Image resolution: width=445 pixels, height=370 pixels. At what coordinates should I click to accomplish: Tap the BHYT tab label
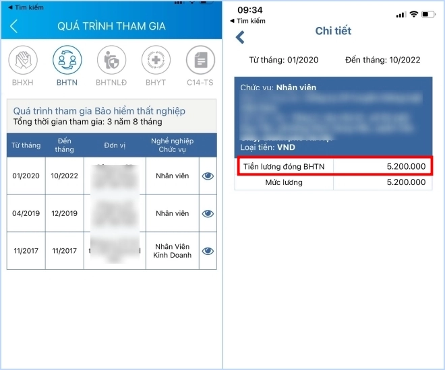tap(156, 82)
